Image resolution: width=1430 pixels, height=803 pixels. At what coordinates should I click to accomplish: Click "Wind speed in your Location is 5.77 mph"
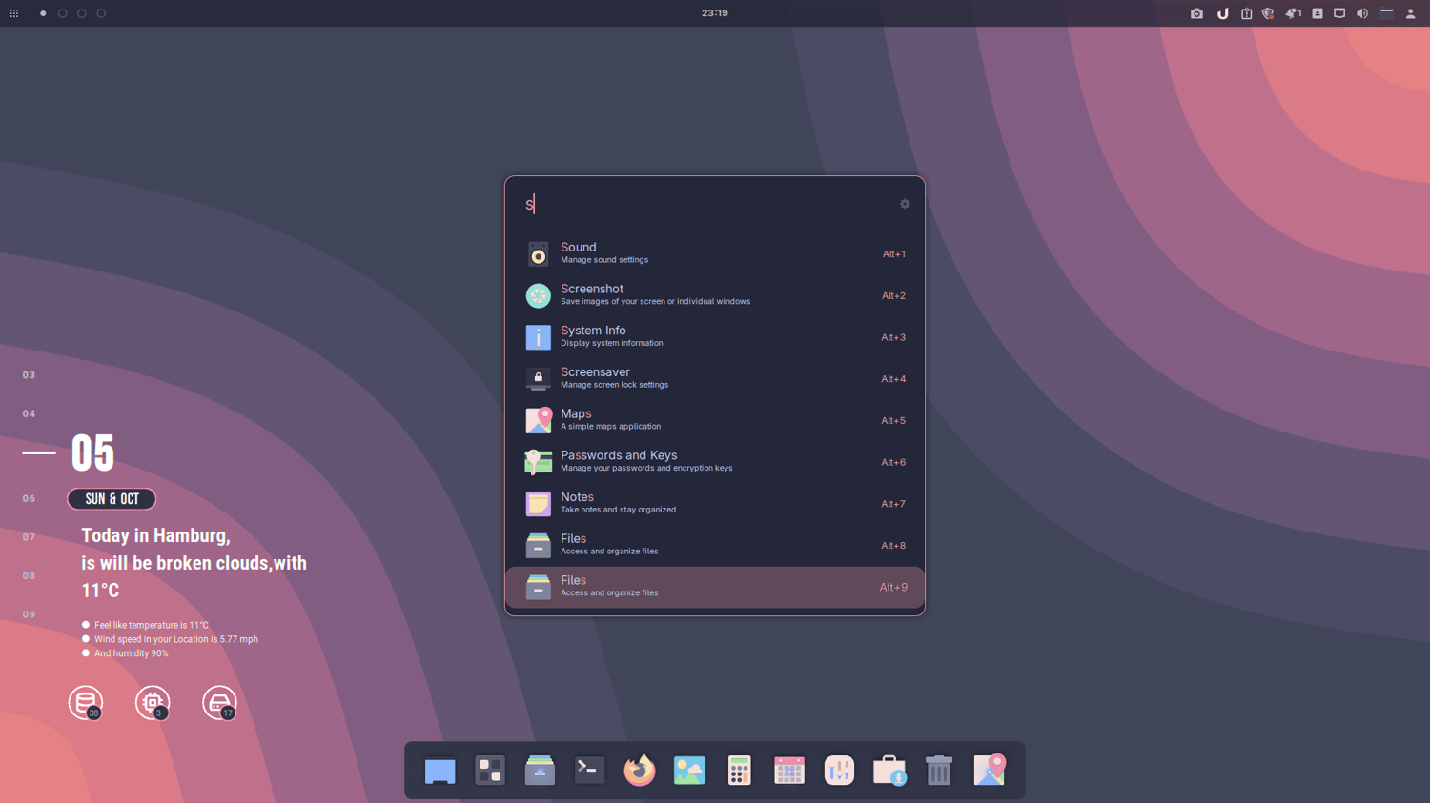point(176,639)
